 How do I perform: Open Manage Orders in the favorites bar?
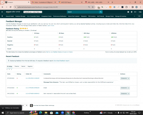click(x=110, y=16)
